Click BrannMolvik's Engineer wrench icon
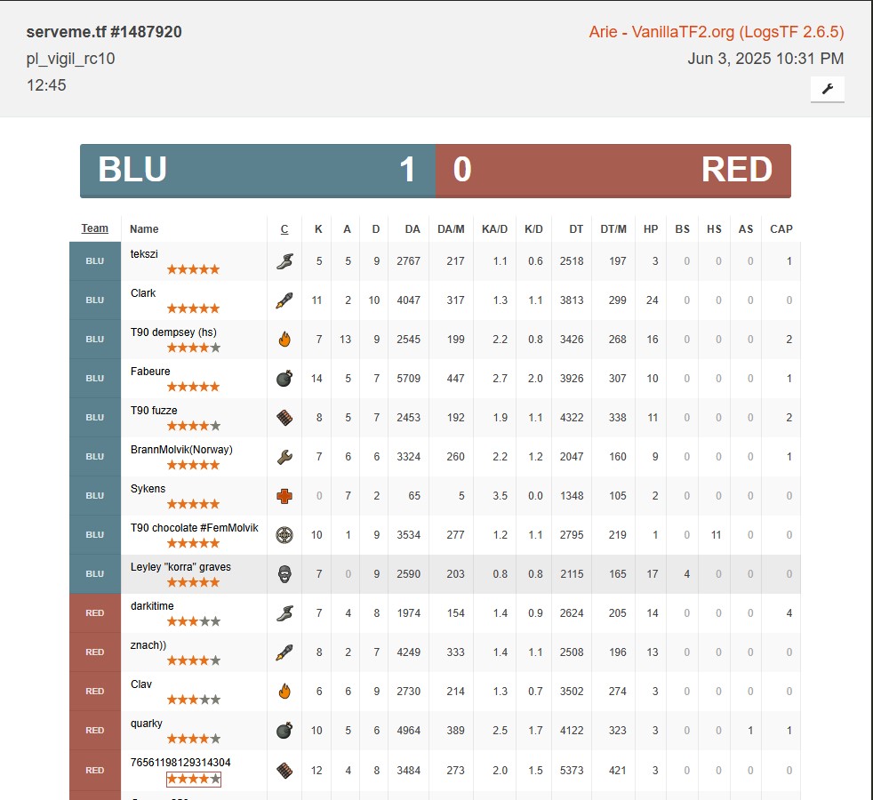The height and width of the screenshot is (800, 873). (284, 457)
